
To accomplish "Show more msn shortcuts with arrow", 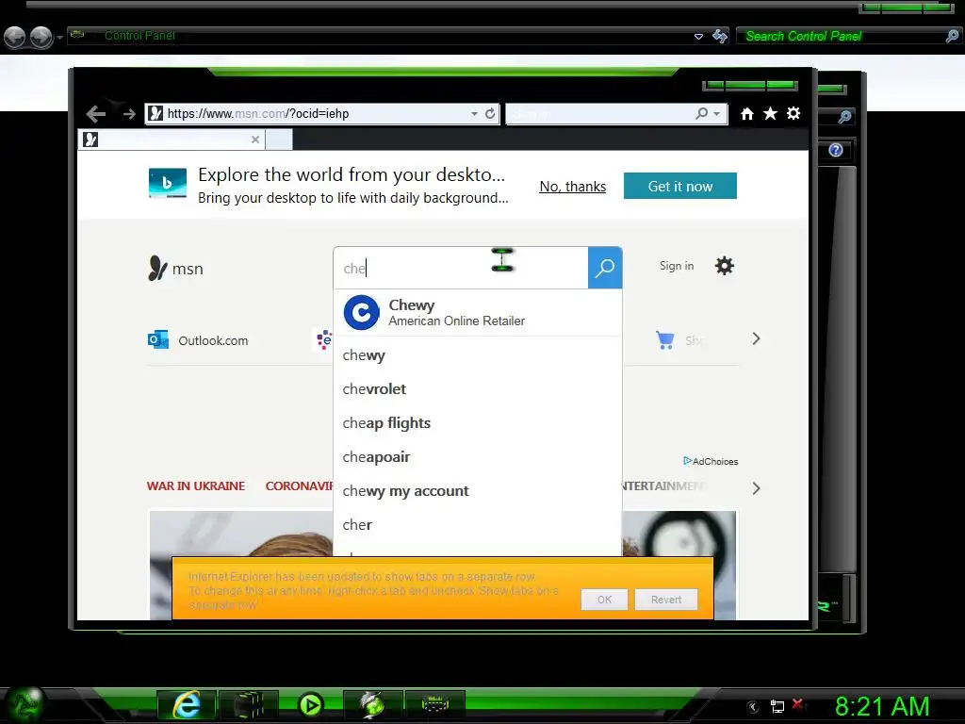I will click(757, 338).
